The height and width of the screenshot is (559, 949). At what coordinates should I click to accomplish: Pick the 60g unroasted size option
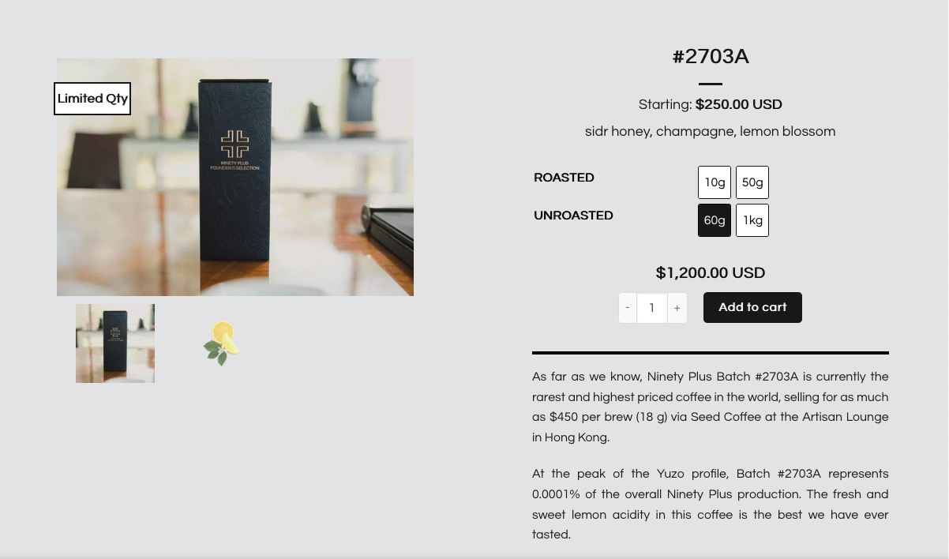(715, 220)
